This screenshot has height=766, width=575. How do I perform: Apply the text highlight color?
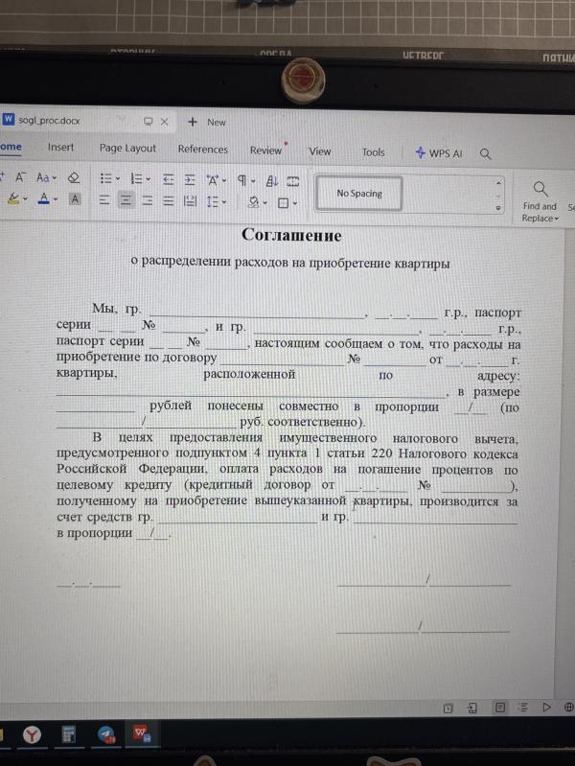12,200
